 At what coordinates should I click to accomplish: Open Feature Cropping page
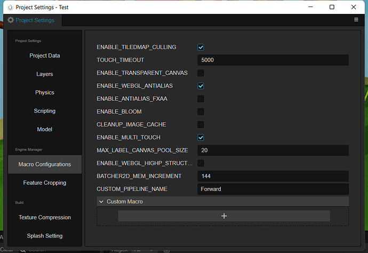coord(45,183)
